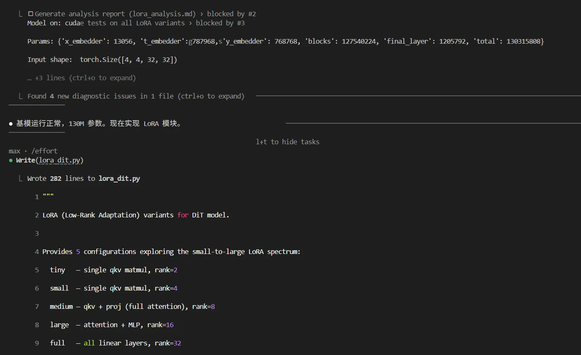This screenshot has height=355, width=581.
Task: Click the 'blocked by #2' reference
Action: click(231, 14)
